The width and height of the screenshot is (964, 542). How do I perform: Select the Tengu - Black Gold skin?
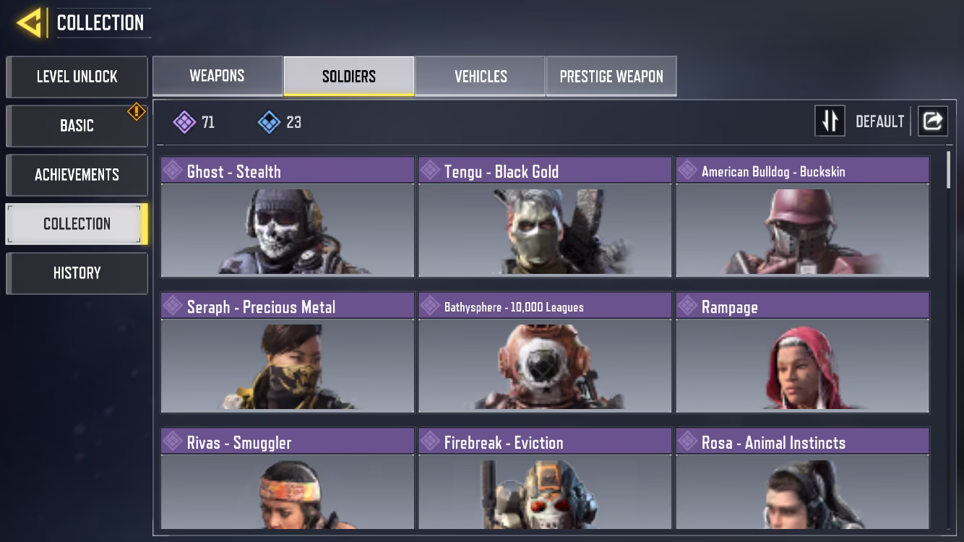[x=545, y=217]
